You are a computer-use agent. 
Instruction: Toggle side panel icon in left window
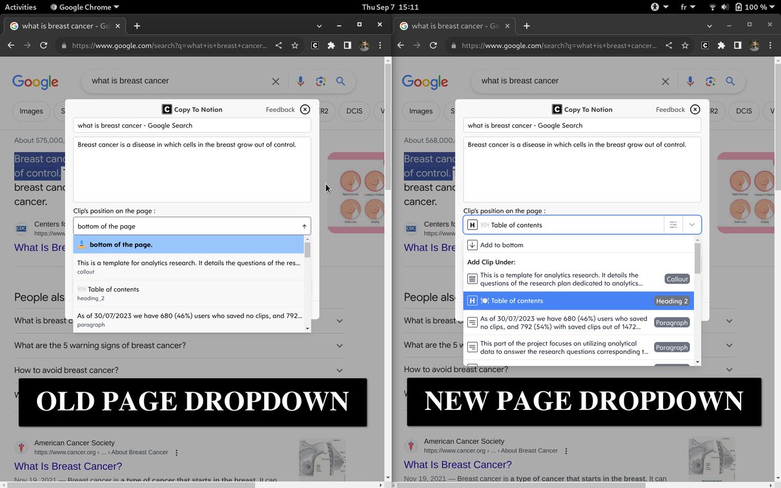(348, 46)
